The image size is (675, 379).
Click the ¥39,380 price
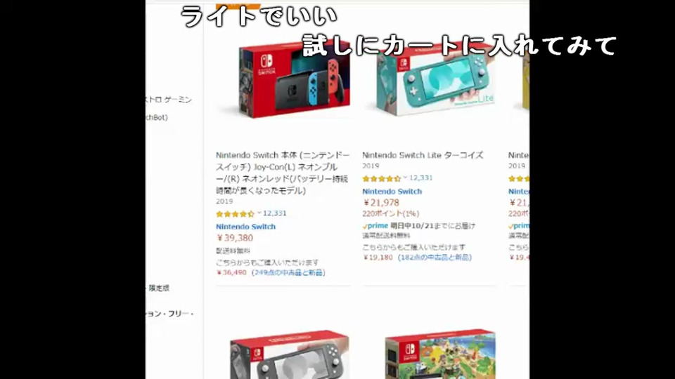tap(235, 238)
